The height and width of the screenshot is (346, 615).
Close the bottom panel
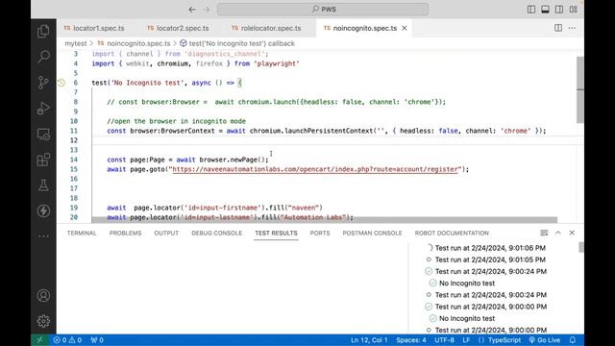572,233
